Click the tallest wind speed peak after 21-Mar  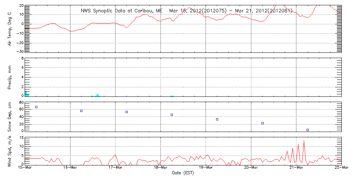click(304, 141)
